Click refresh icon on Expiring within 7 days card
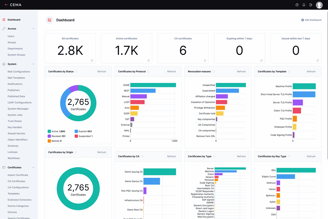 click(261, 60)
